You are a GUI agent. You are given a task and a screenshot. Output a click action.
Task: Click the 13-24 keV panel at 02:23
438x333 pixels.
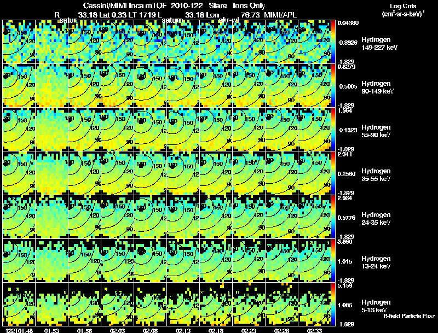pos(249,261)
